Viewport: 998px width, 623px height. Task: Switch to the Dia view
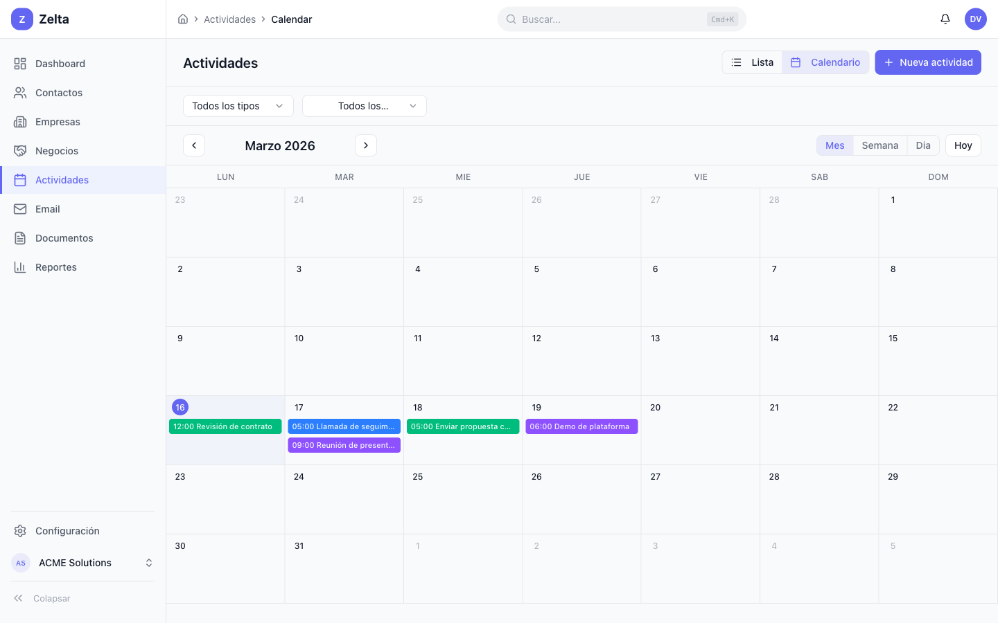tap(923, 145)
